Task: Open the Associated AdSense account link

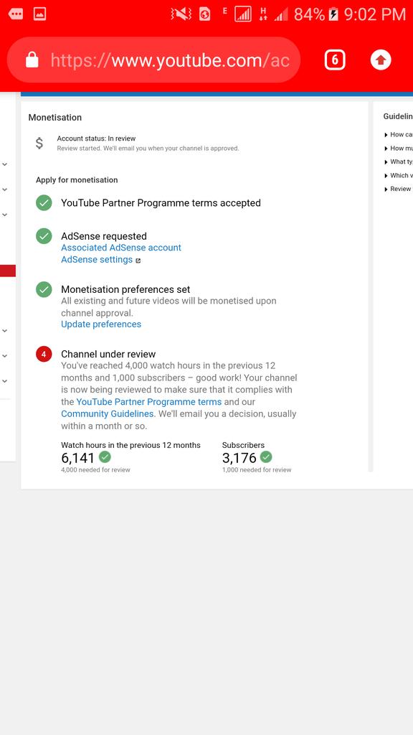Action: (120, 248)
